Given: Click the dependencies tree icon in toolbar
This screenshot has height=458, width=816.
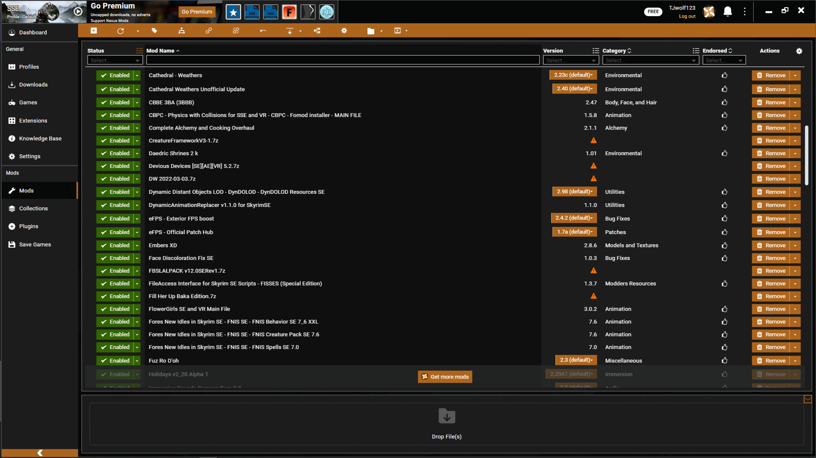Looking at the screenshot, I should pyautogui.click(x=317, y=31).
